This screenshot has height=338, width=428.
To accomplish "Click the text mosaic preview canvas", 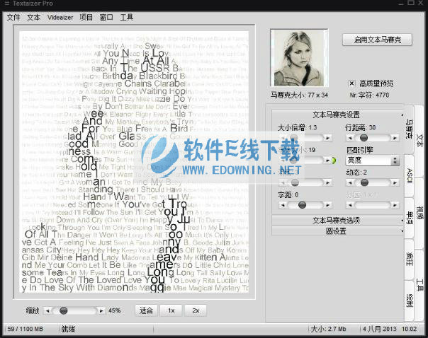I will (134, 162).
